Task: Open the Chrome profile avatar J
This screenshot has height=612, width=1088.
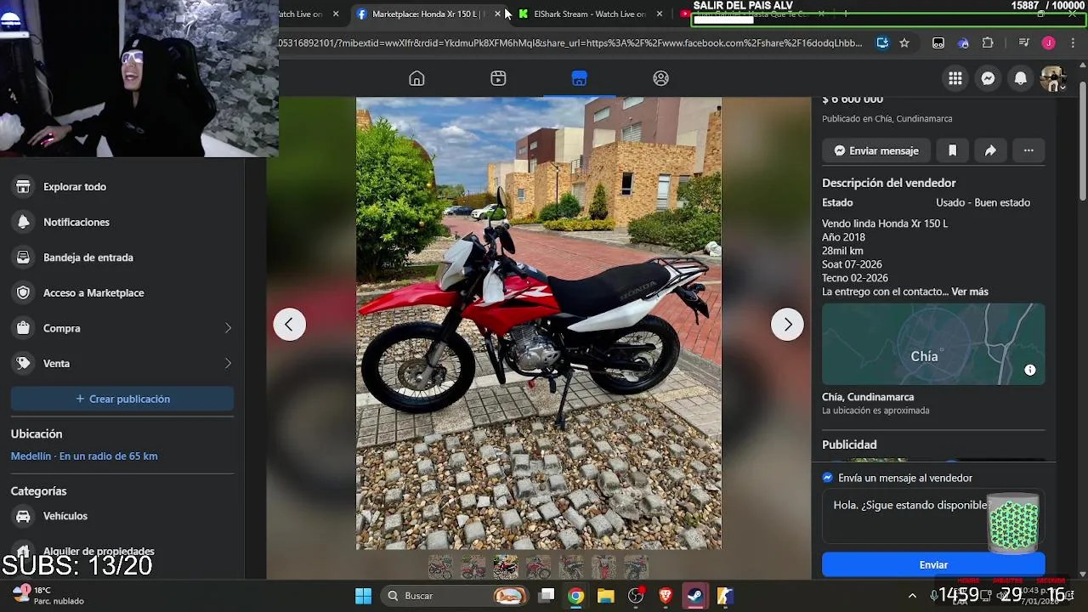Action: (1049, 42)
